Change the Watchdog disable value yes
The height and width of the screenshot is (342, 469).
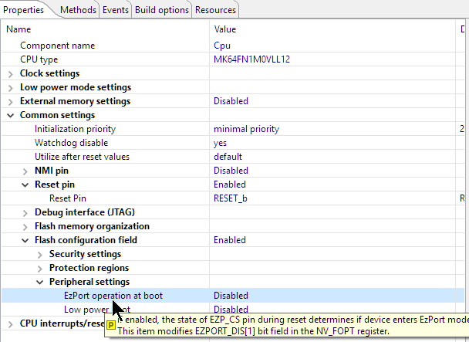[220, 143]
